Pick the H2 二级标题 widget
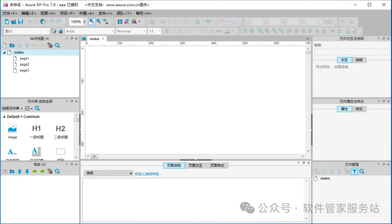 pos(61,132)
